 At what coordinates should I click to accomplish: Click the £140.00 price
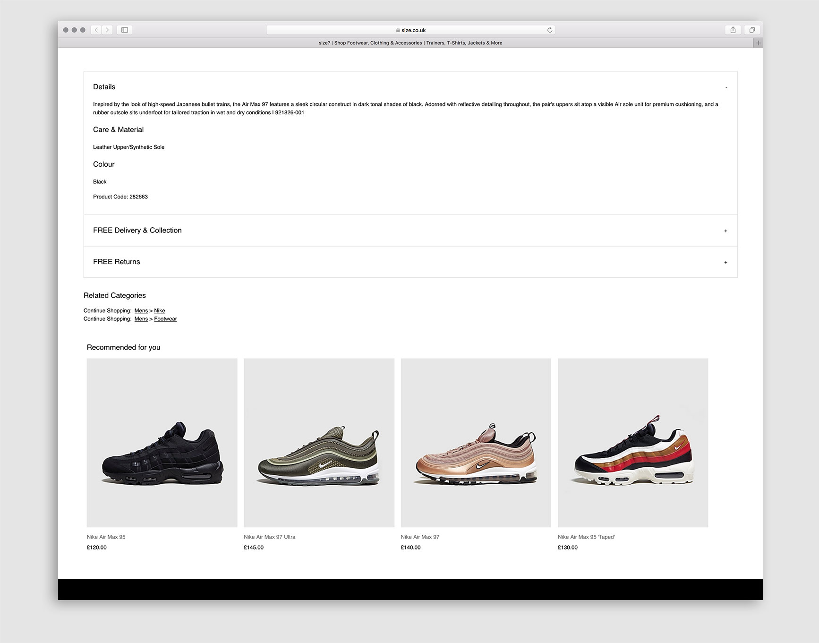coord(410,548)
